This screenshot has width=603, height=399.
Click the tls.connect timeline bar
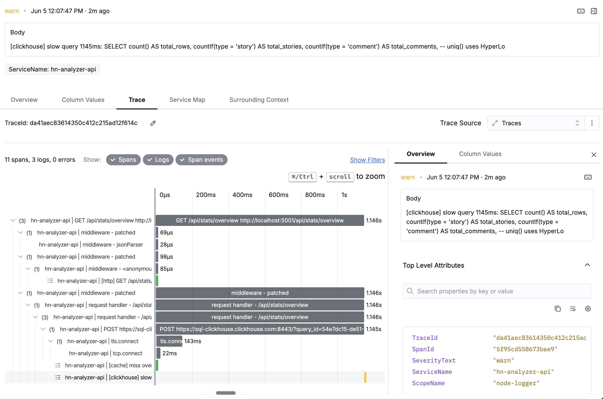click(x=169, y=341)
